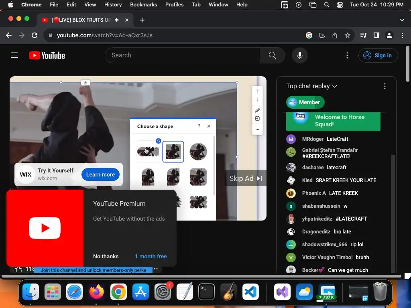Open Chrome History menu

click(x=113, y=5)
